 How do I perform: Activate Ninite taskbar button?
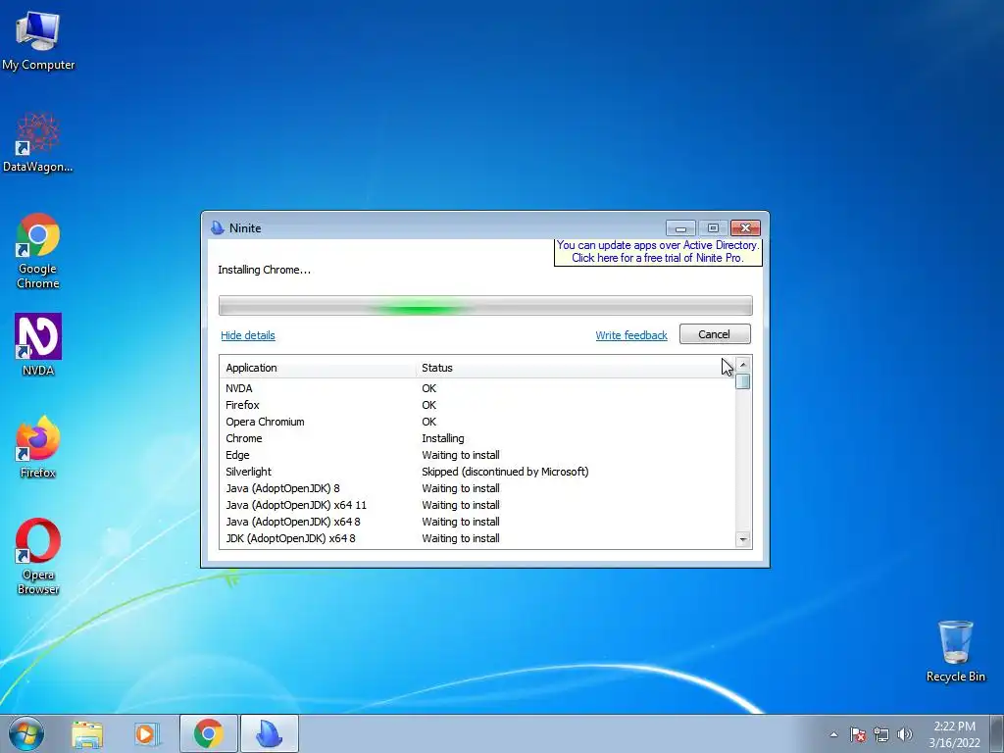tap(270, 733)
